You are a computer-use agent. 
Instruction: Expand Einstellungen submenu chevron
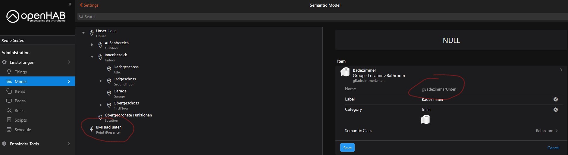69,62
